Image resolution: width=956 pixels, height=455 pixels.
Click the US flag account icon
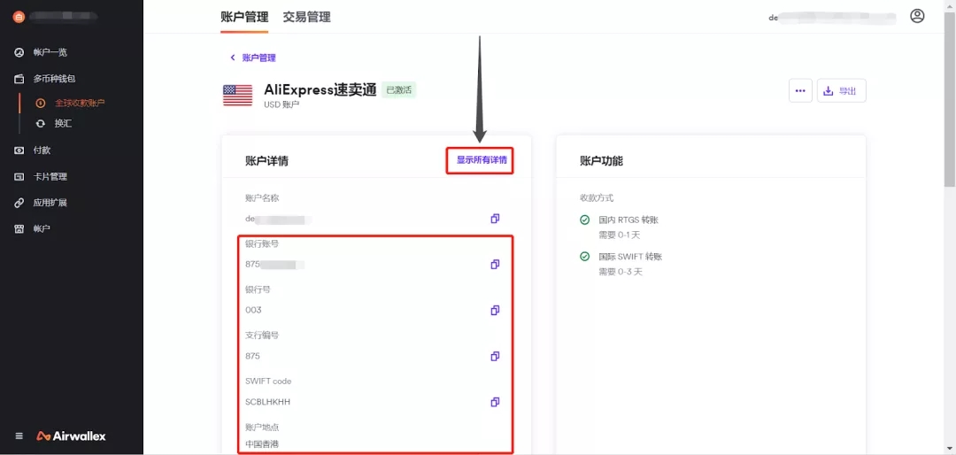[x=238, y=96]
